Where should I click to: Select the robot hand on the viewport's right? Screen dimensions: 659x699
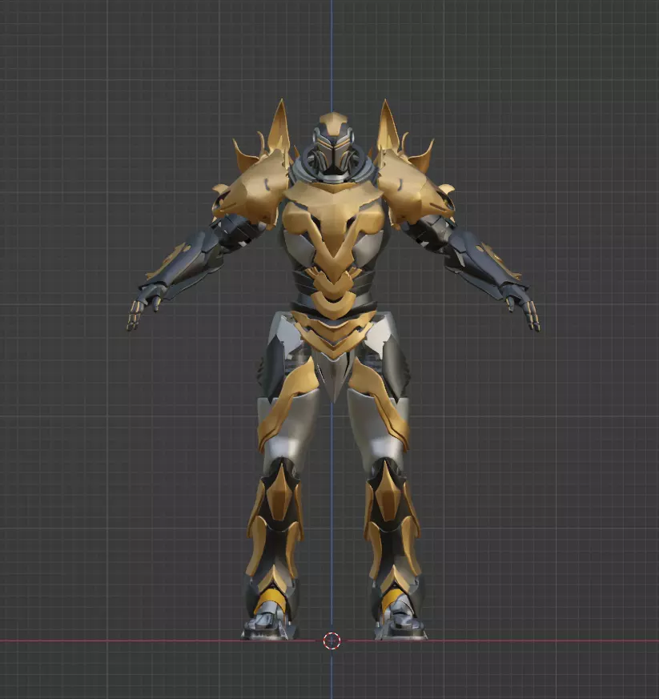tap(523, 307)
